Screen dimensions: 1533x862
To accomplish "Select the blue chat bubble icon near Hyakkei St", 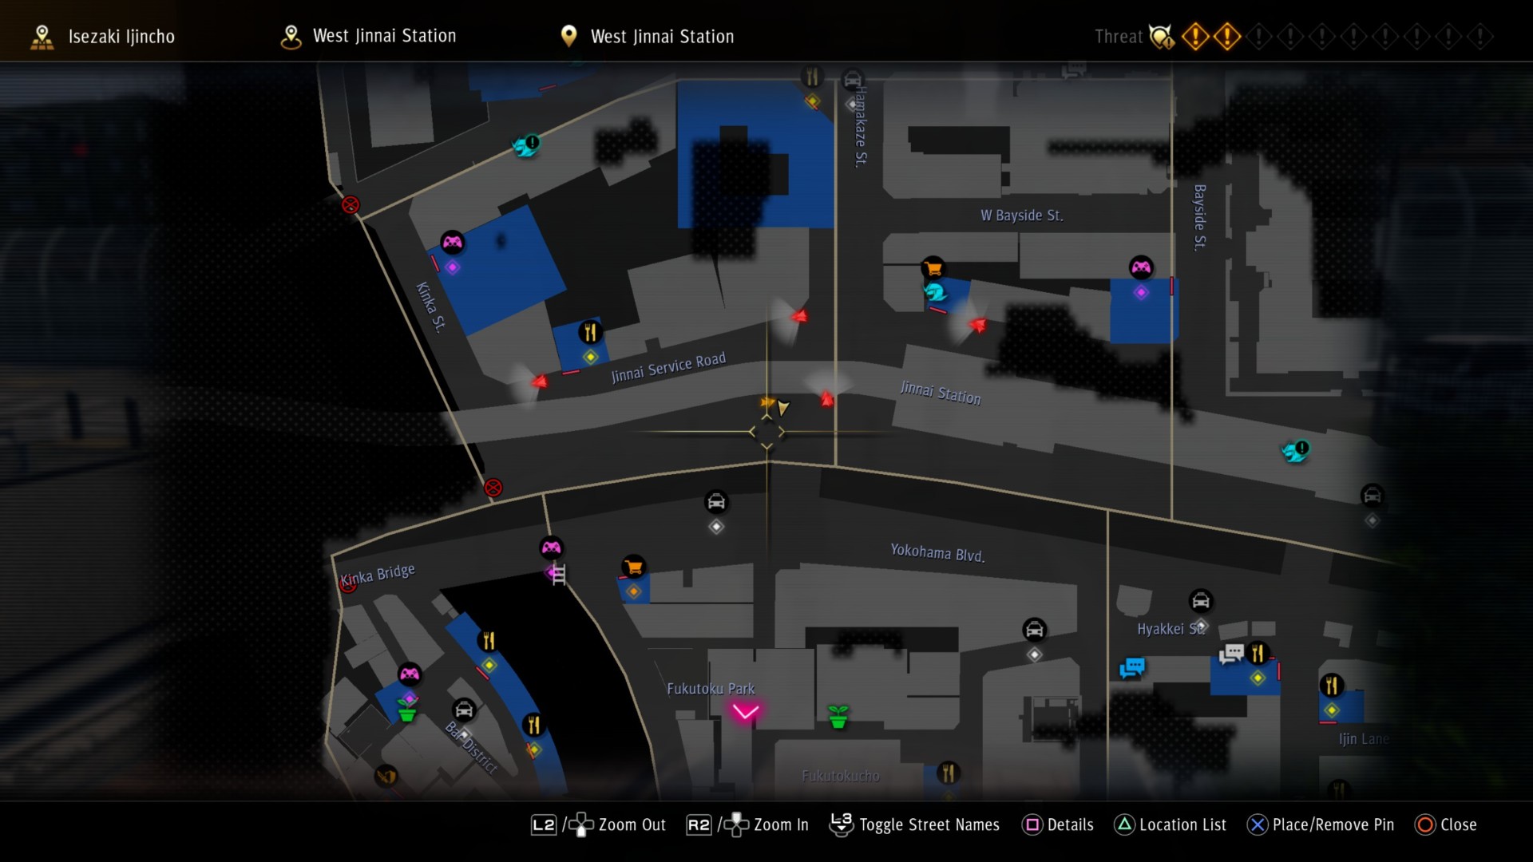I will (x=1131, y=667).
